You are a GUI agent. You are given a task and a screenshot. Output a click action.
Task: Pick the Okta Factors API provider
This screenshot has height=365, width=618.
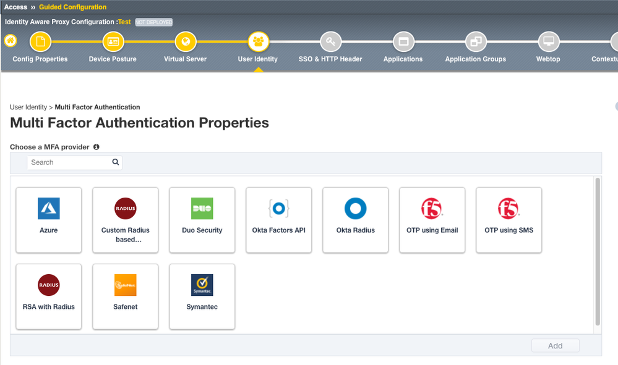(279, 220)
